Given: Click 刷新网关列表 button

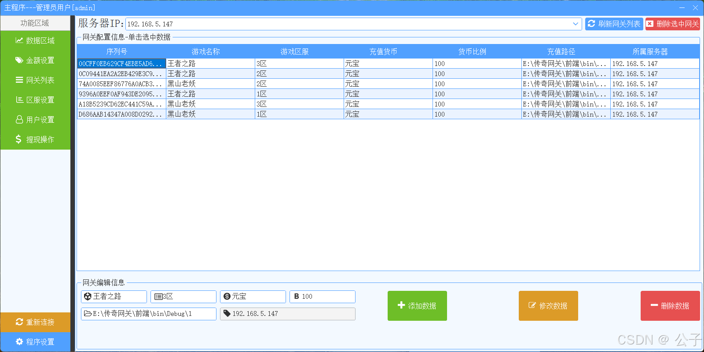Looking at the screenshot, I should pos(614,24).
